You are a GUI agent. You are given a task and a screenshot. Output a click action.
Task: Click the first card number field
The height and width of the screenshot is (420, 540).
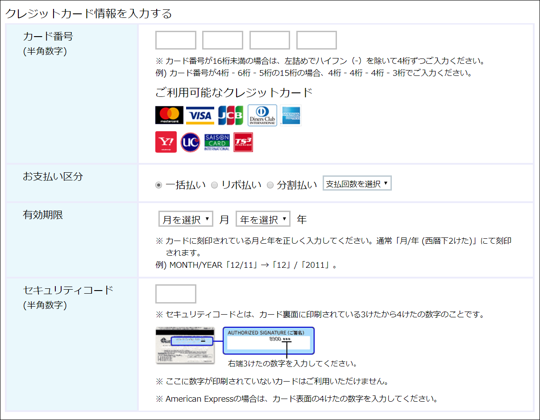coord(175,40)
